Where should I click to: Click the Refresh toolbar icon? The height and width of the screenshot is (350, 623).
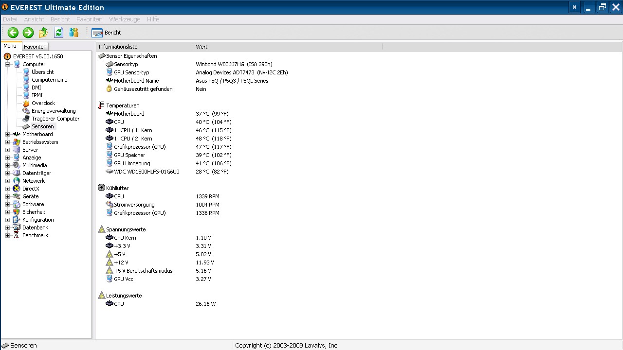point(59,33)
